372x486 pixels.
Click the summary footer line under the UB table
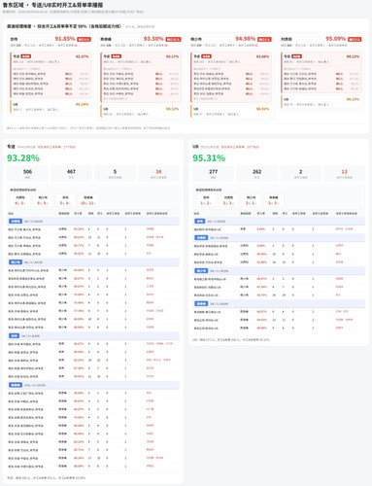pyautogui.click(x=231, y=339)
